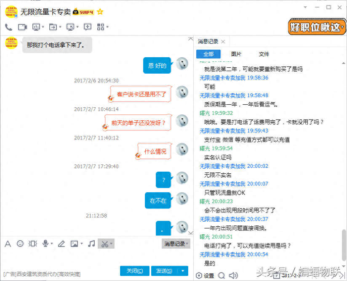
Task: Click the 曙光 19:59:32 sender line
Action: tap(216, 113)
